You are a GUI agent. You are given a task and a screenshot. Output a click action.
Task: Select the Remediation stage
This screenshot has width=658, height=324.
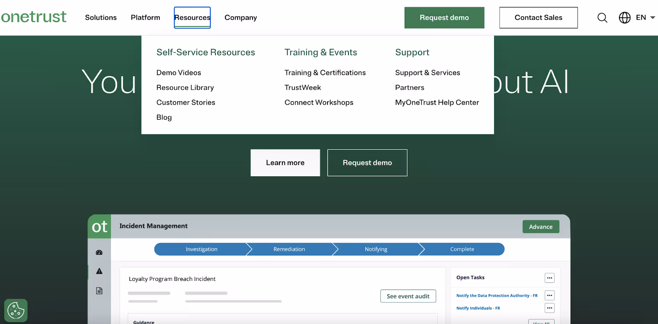(289, 249)
